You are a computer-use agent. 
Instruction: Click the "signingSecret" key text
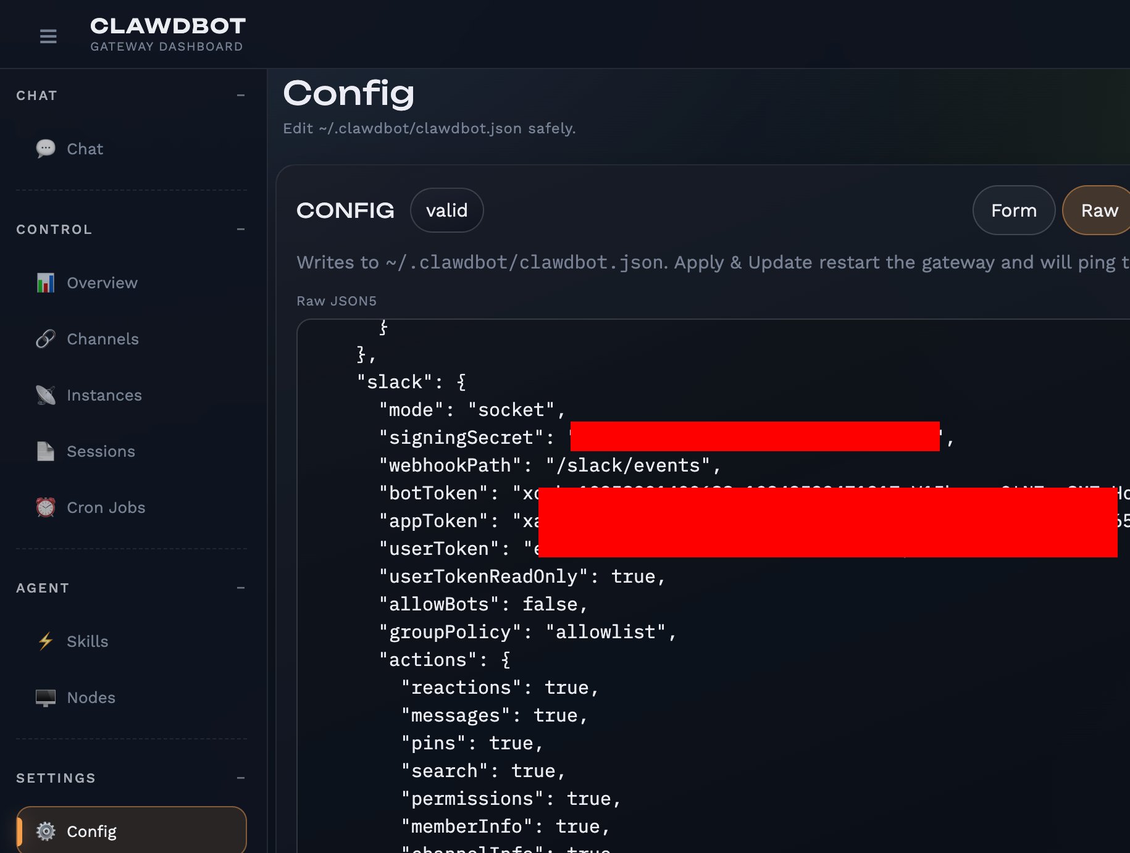point(461,438)
